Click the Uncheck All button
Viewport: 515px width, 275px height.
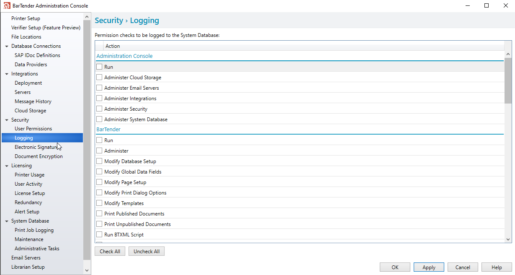147,252
